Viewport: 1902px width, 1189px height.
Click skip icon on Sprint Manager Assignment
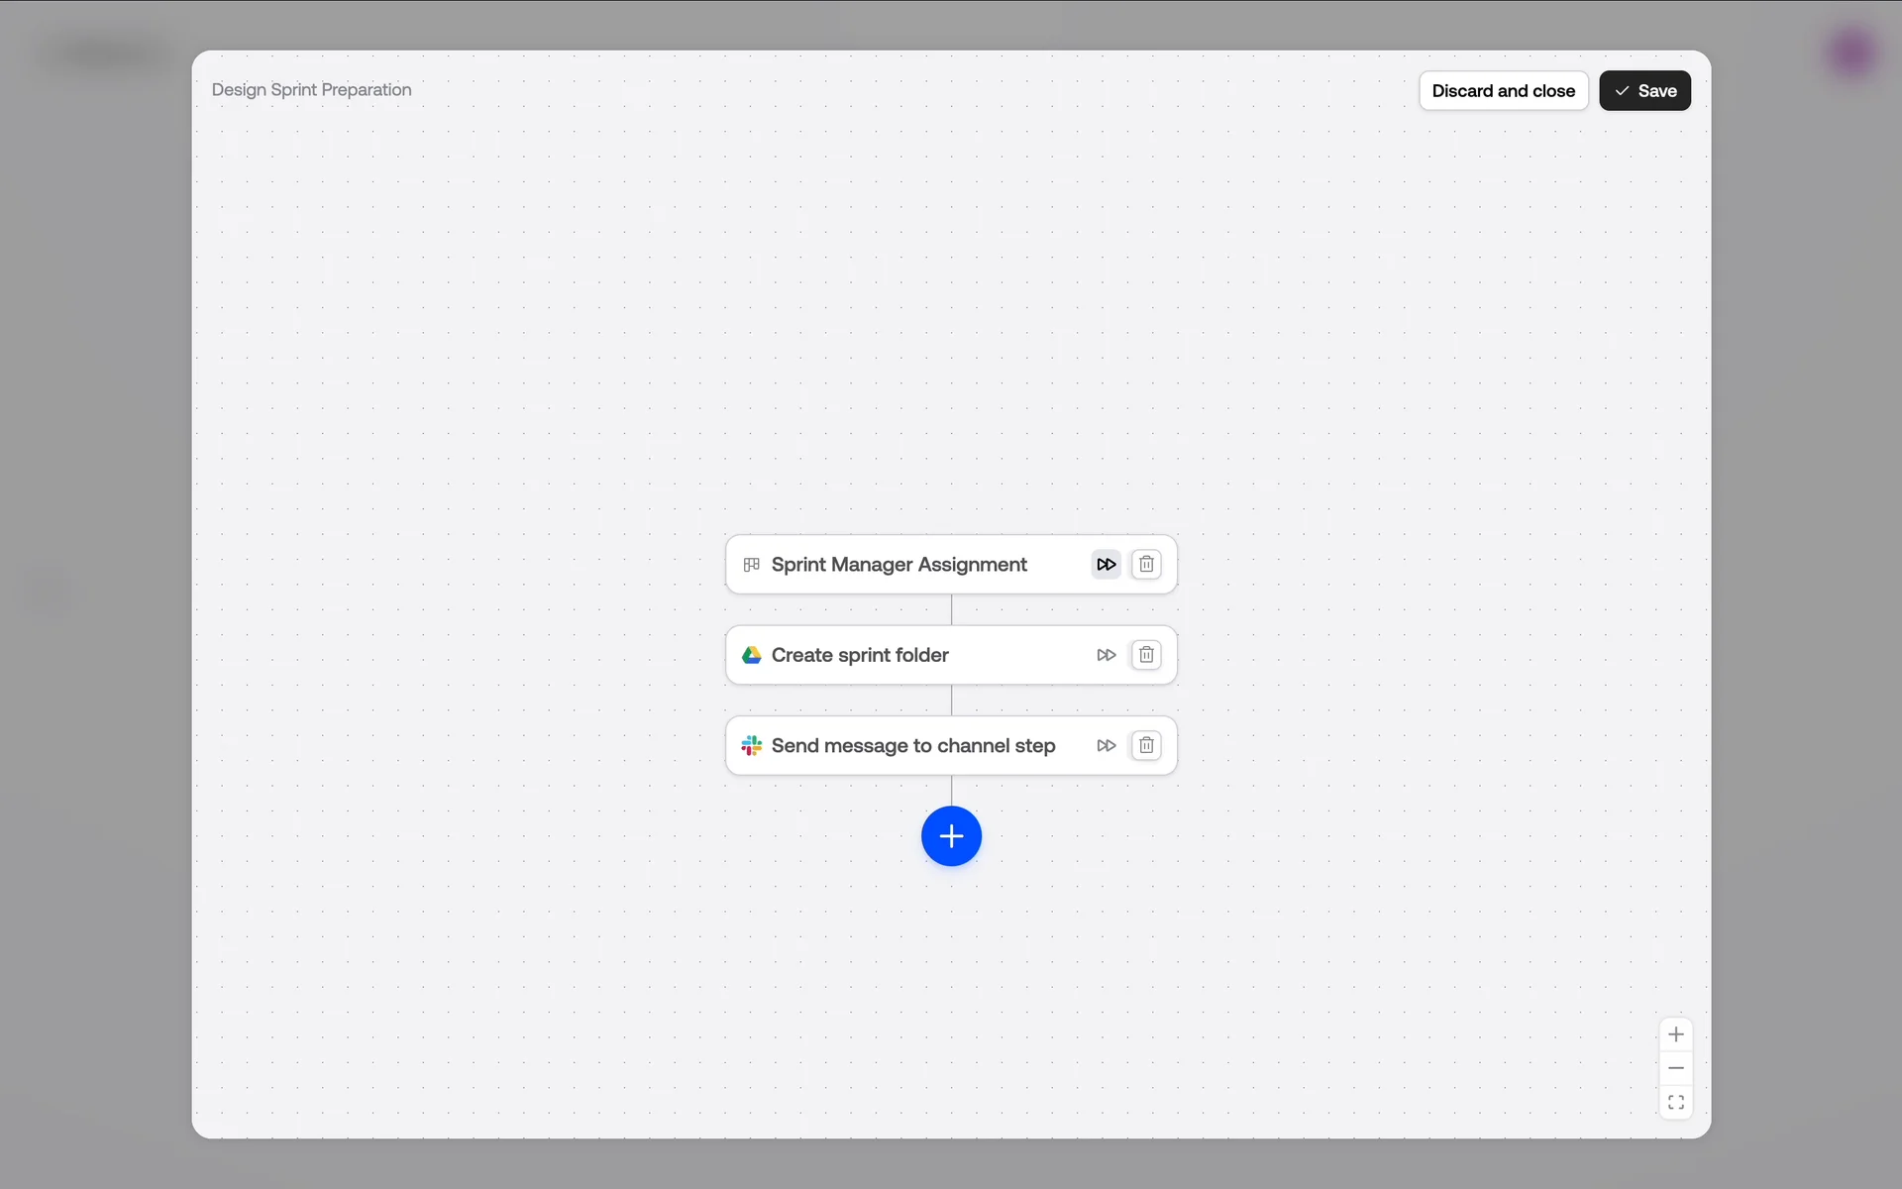click(1106, 565)
